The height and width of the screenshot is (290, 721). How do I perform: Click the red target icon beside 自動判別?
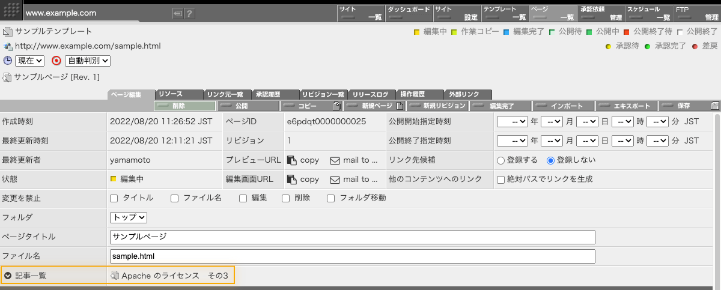pos(56,61)
